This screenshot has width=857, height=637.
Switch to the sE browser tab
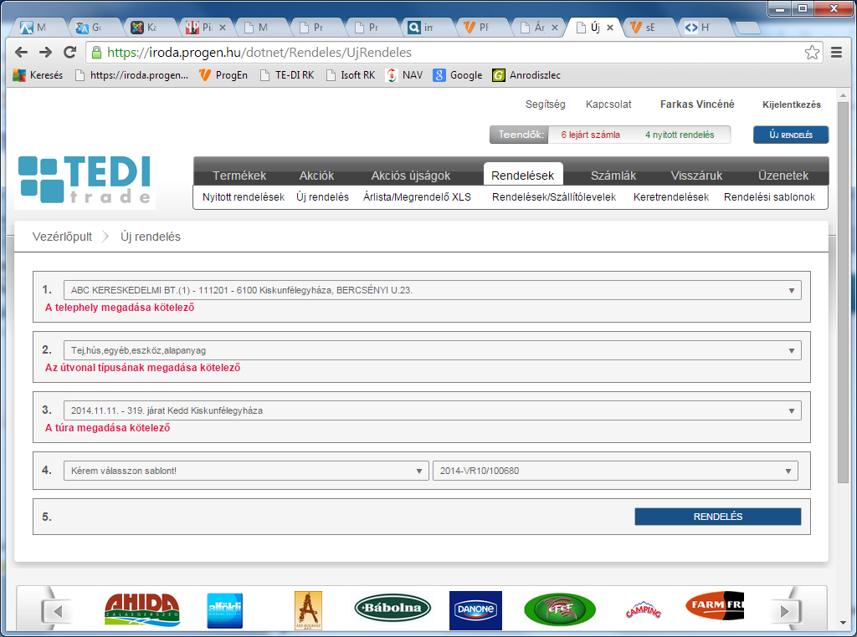point(649,28)
